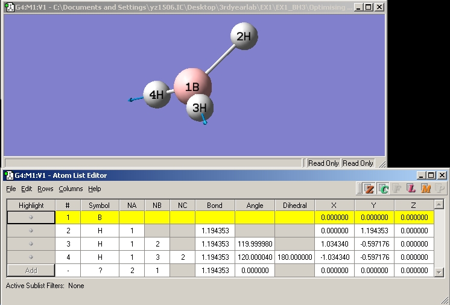Click the # column header

point(68,206)
